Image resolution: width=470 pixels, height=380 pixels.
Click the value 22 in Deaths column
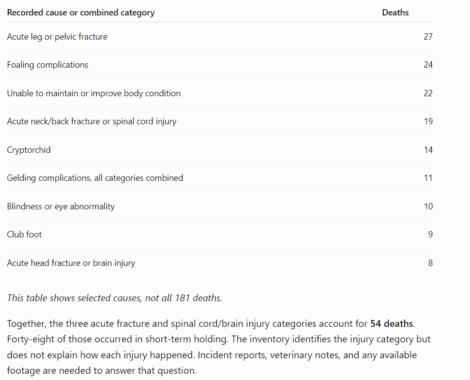(428, 93)
